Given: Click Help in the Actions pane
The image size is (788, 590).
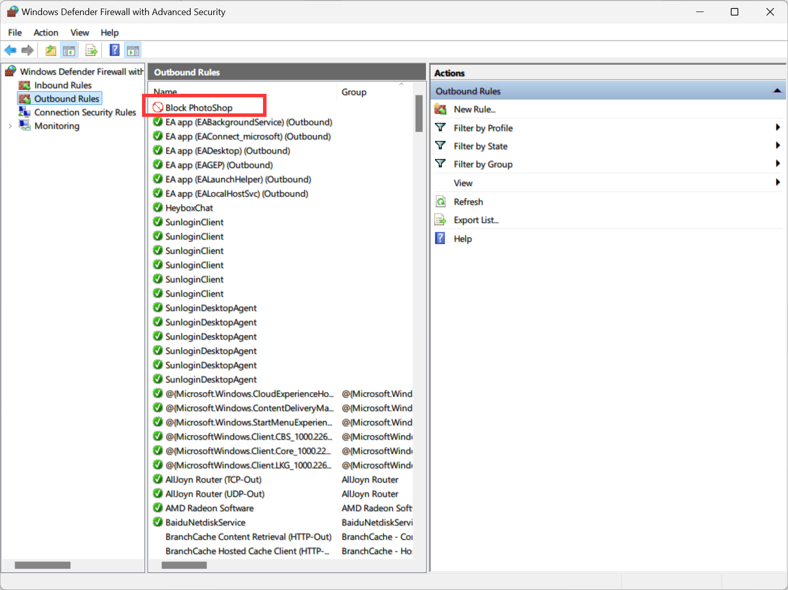Looking at the screenshot, I should [x=463, y=239].
